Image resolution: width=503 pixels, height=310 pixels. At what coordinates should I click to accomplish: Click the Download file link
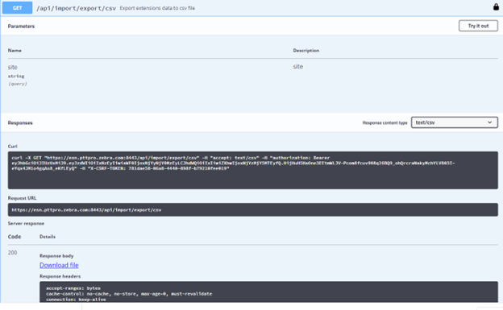(59, 265)
